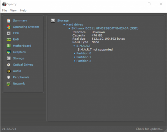
Task: Click the 'RAID Type' field label
Action: [x=80, y=42]
